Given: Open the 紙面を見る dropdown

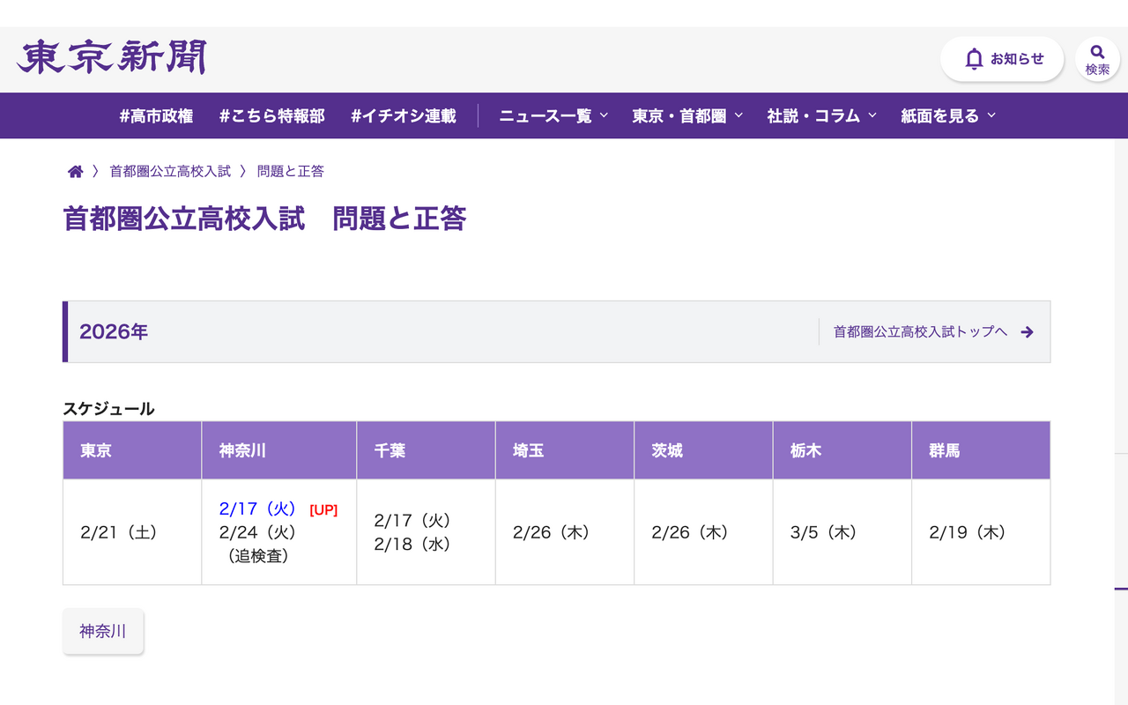Looking at the screenshot, I should point(947,115).
